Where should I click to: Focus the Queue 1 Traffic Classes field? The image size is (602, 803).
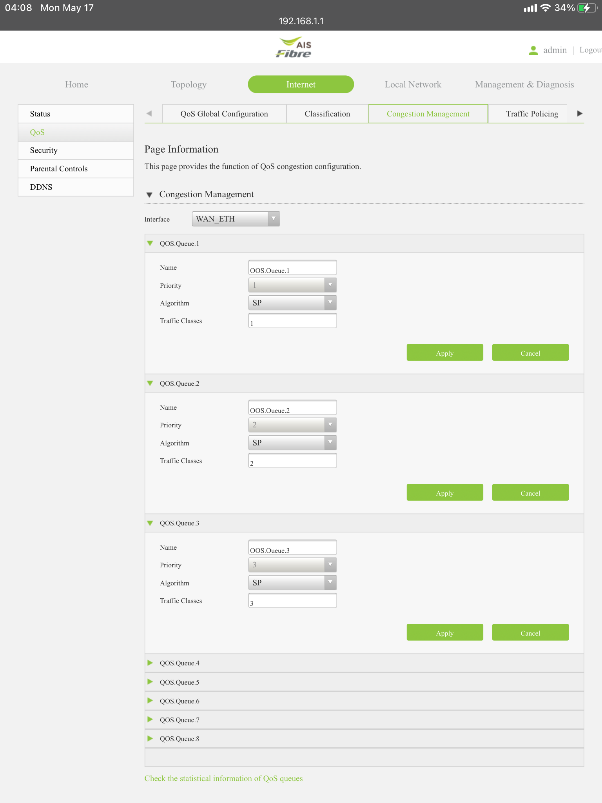pos(292,320)
